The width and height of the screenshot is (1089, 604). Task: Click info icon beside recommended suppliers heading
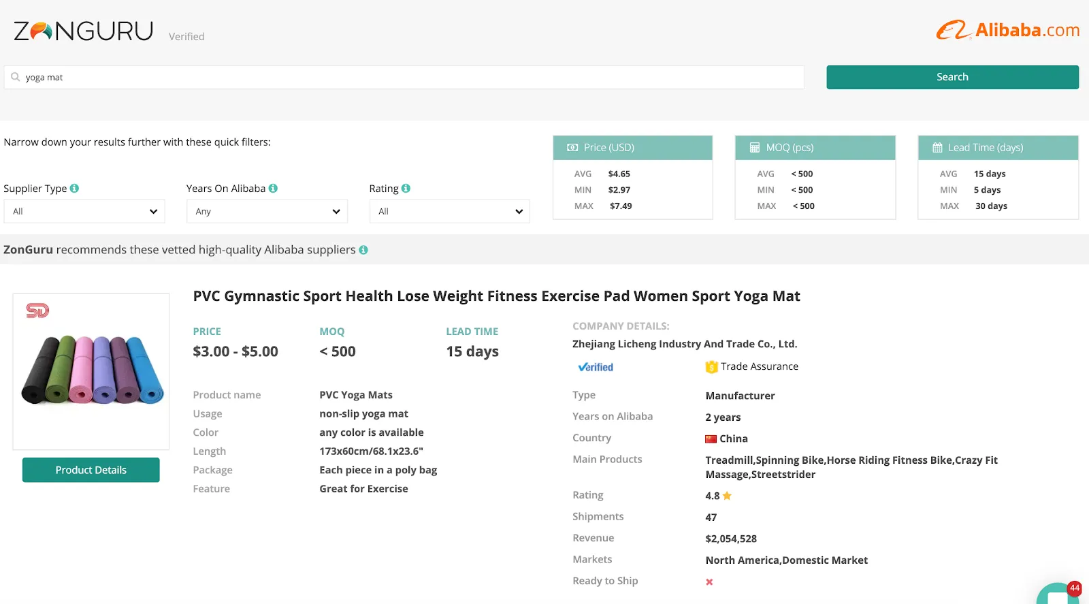[x=363, y=250]
